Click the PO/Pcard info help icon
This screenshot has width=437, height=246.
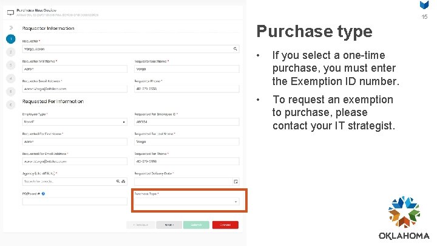(x=43, y=194)
